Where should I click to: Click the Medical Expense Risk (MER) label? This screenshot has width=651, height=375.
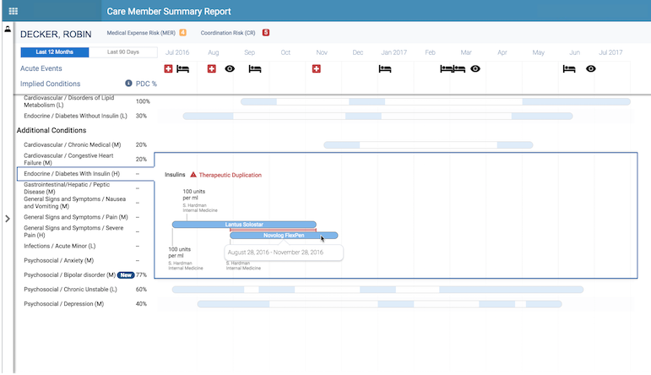point(141,33)
